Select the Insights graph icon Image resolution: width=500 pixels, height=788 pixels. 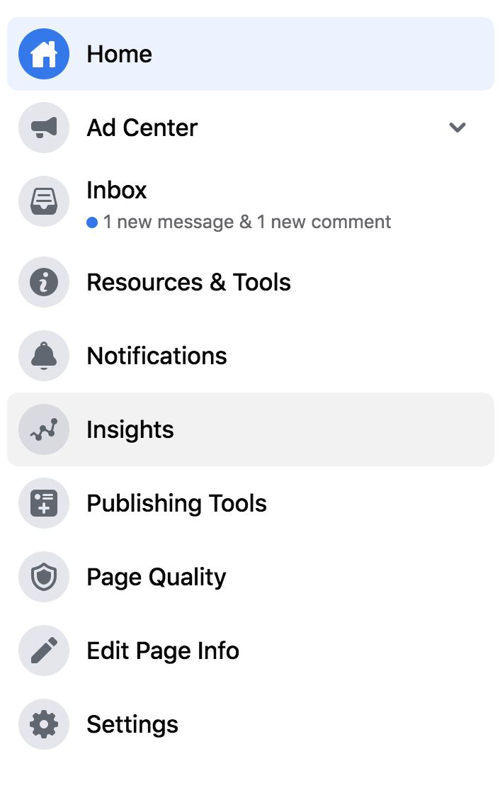pyautogui.click(x=43, y=429)
